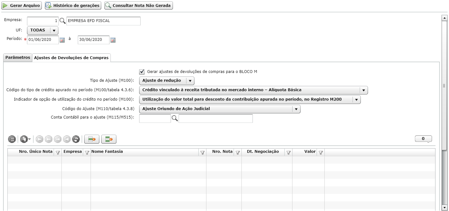Open the calendar for the 01/06/2020 start date
This screenshot has height=211, width=449.
coord(62,40)
